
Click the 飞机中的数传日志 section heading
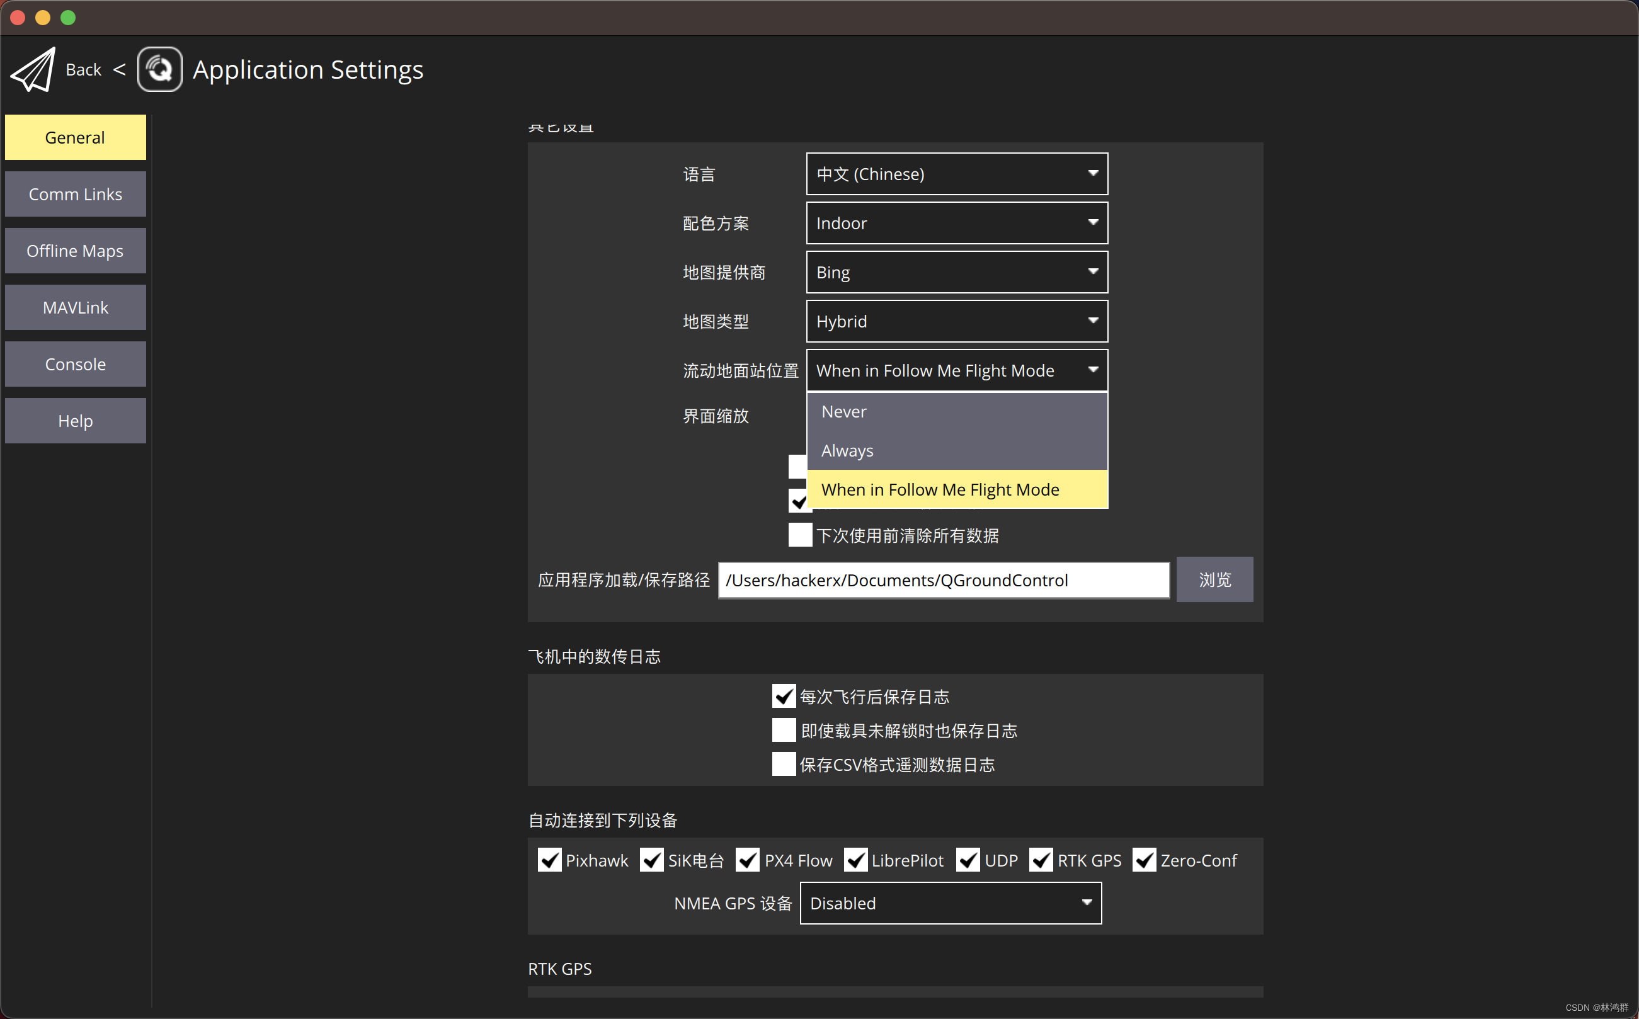tap(594, 656)
